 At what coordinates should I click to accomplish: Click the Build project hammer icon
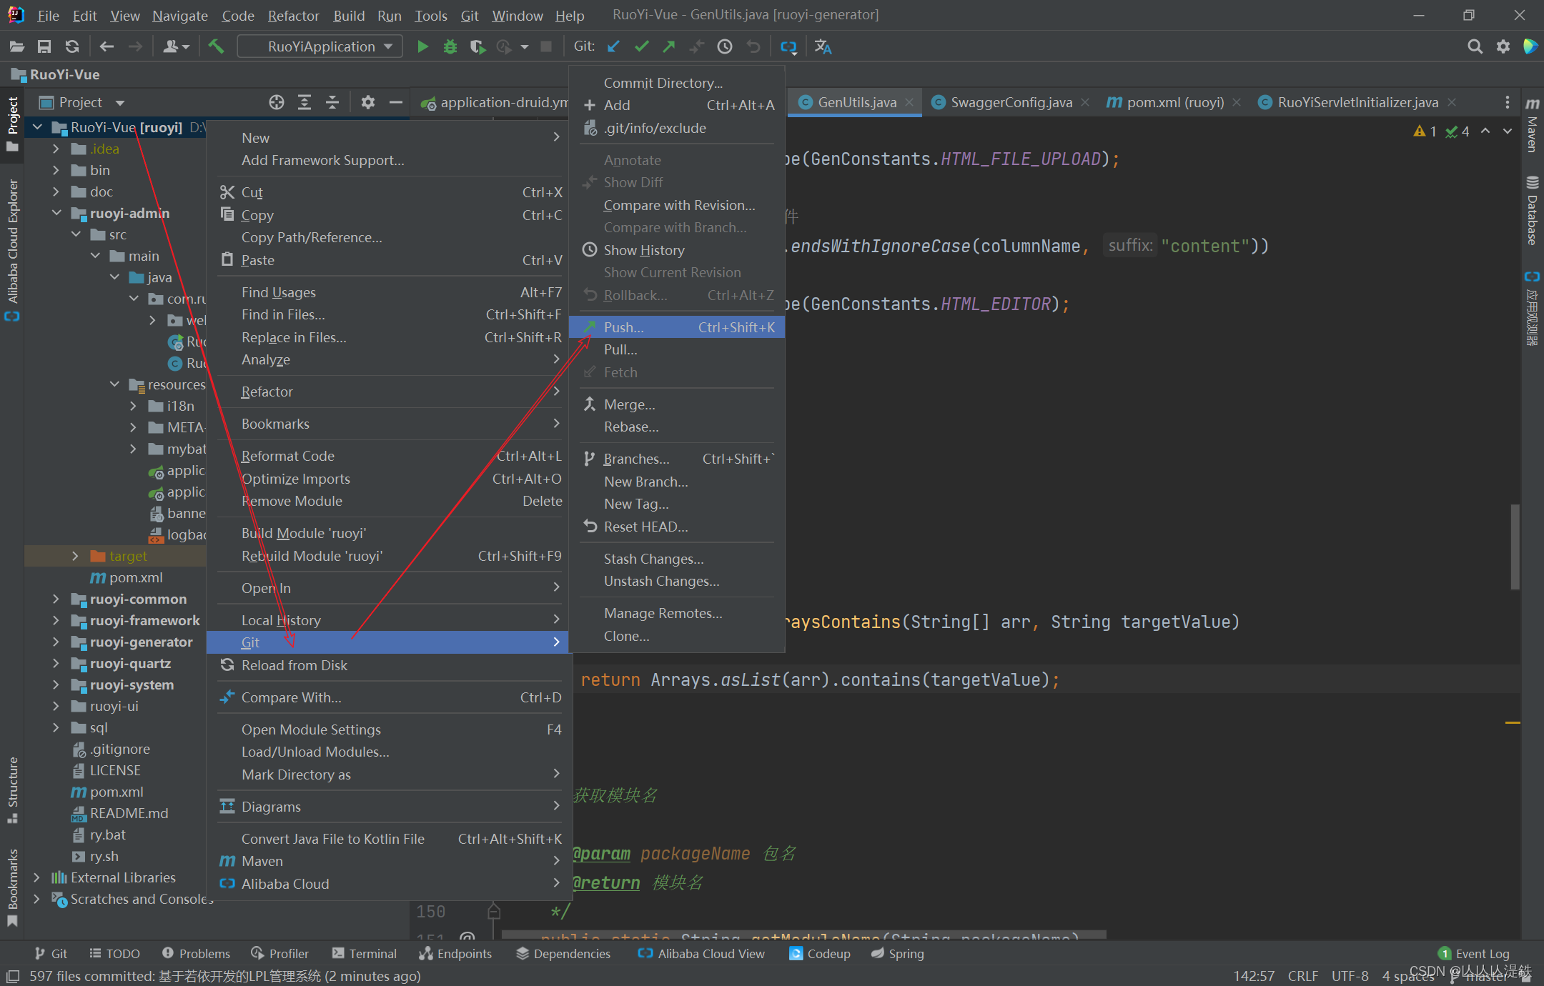[216, 46]
